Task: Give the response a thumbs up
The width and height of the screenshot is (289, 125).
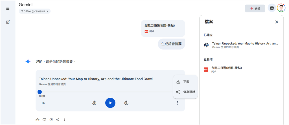Action: pyautogui.click(x=38, y=120)
